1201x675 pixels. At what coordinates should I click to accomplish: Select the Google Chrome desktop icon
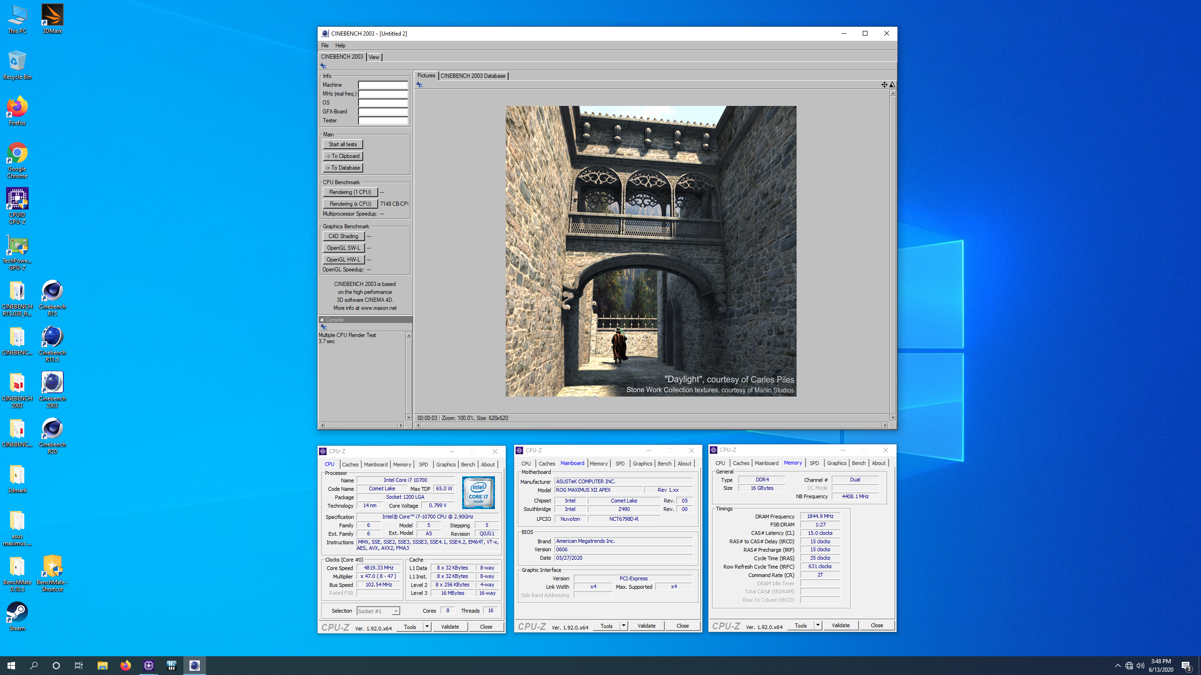[x=17, y=160]
